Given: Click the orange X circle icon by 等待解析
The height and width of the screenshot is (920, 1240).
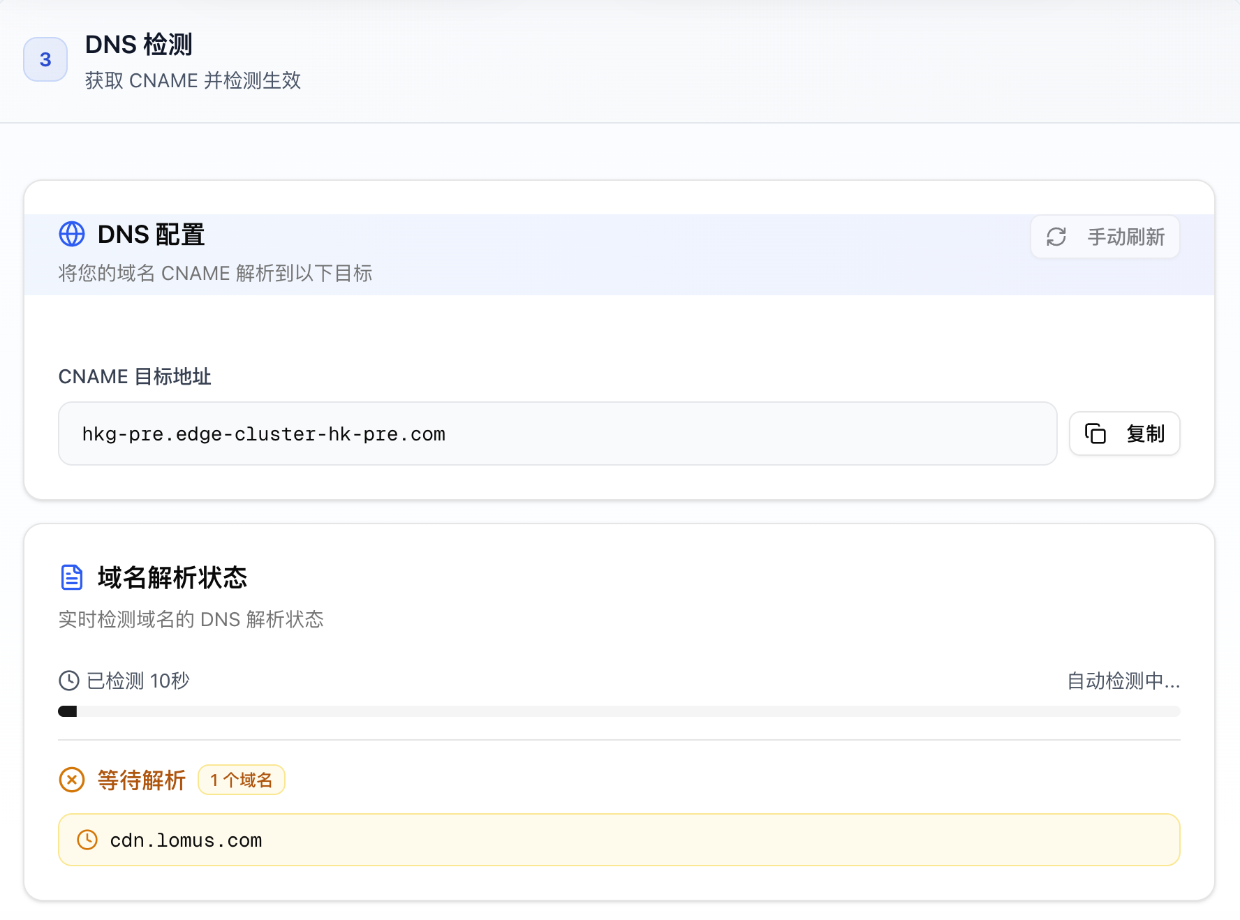Looking at the screenshot, I should (72, 780).
